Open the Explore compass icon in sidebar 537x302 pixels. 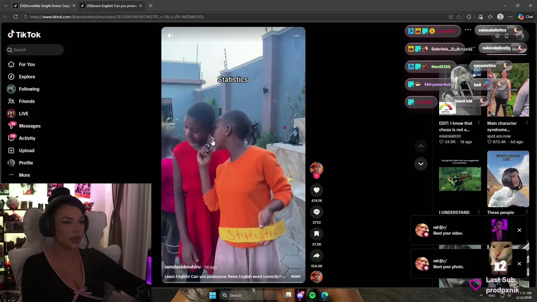[11, 77]
